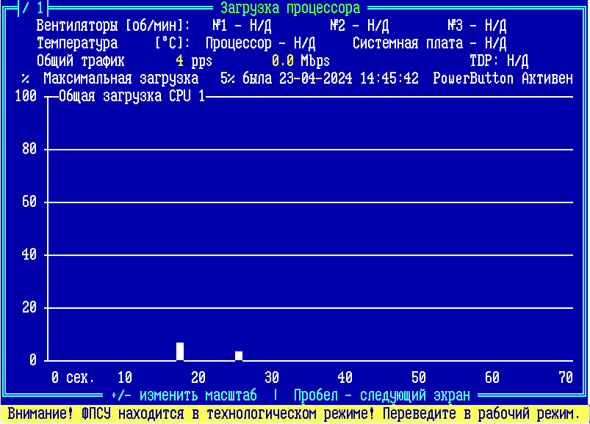Click the 'Загрузка процессора' window title

[x=290, y=8]
